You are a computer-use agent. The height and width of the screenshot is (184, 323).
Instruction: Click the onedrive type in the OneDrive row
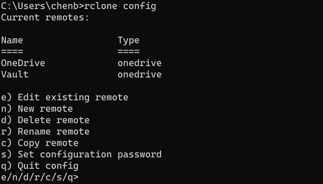click(x=139, y=63)
